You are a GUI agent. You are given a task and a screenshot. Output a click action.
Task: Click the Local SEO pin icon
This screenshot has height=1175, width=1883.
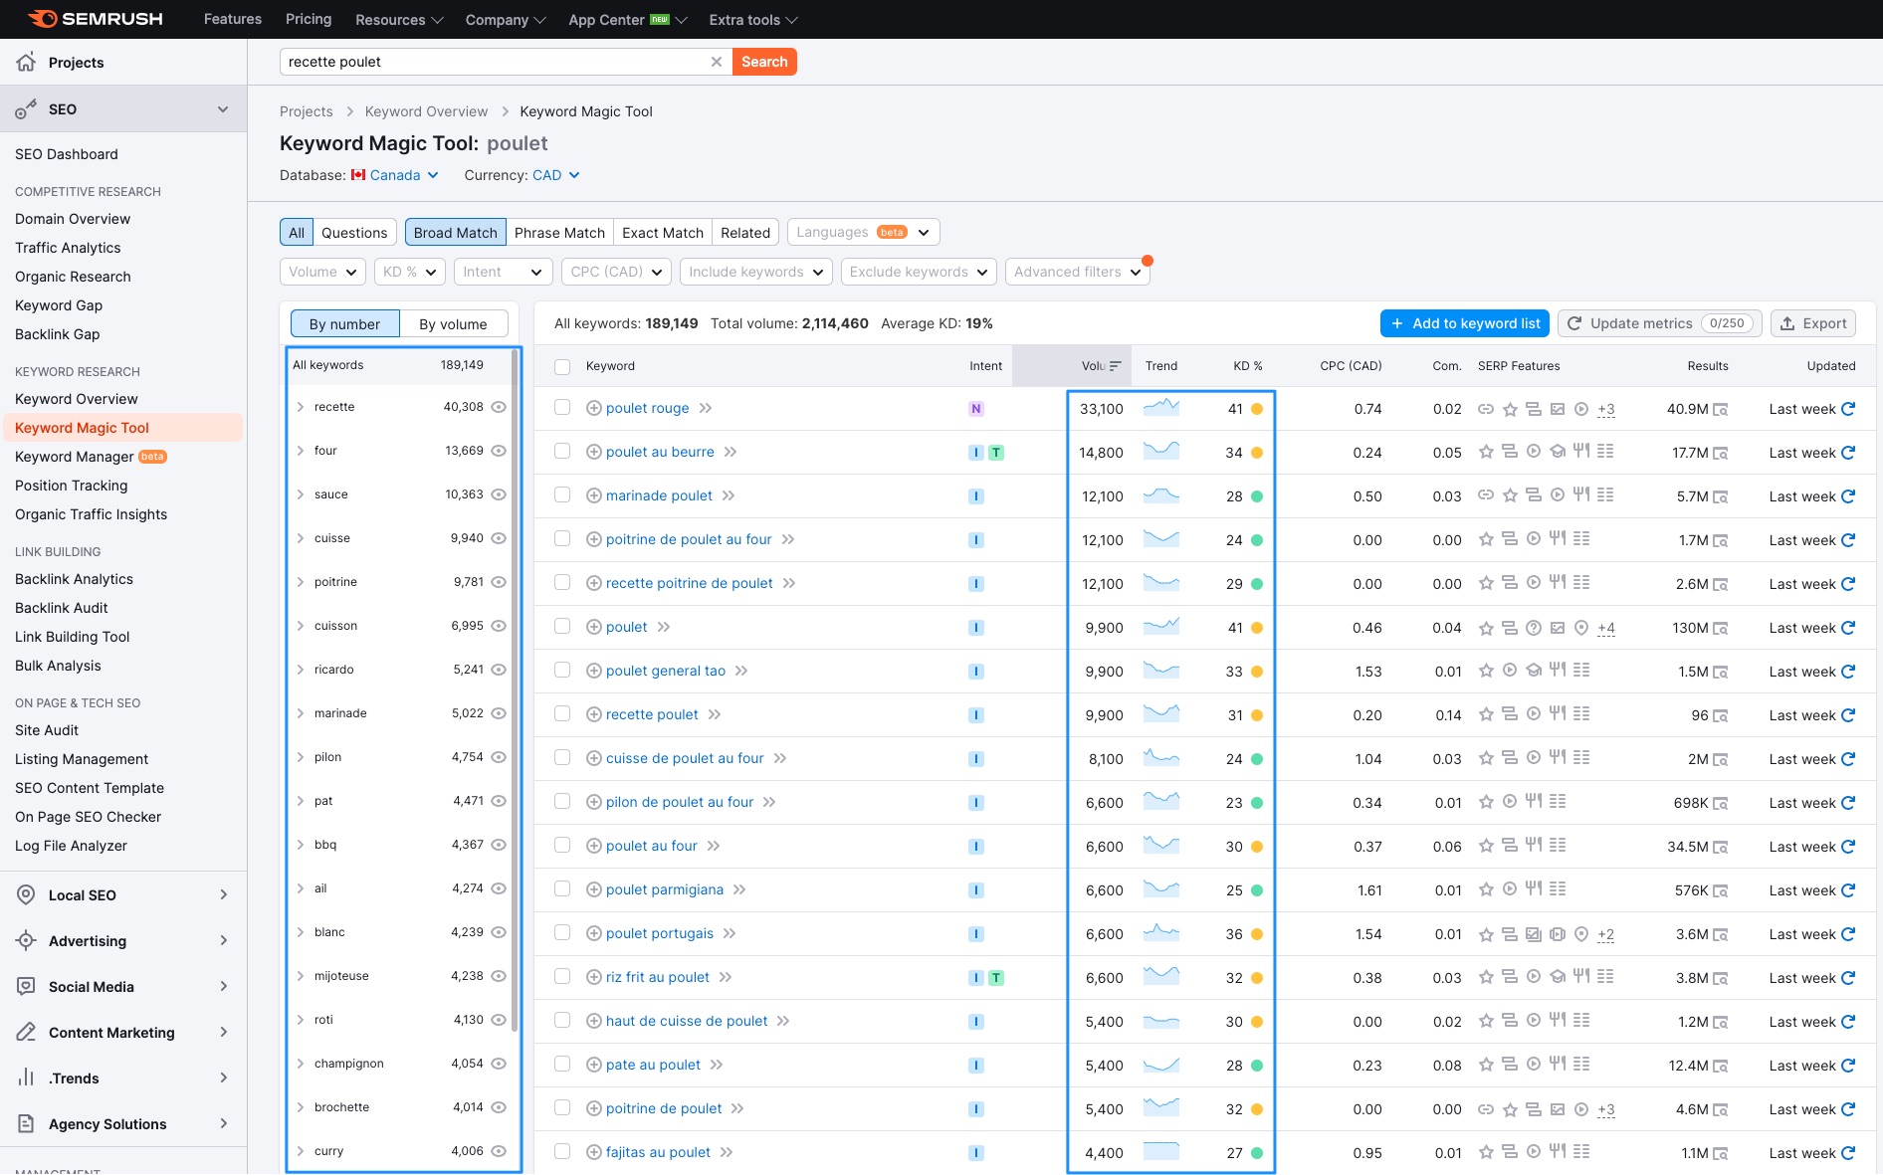(x=26, y=894)
